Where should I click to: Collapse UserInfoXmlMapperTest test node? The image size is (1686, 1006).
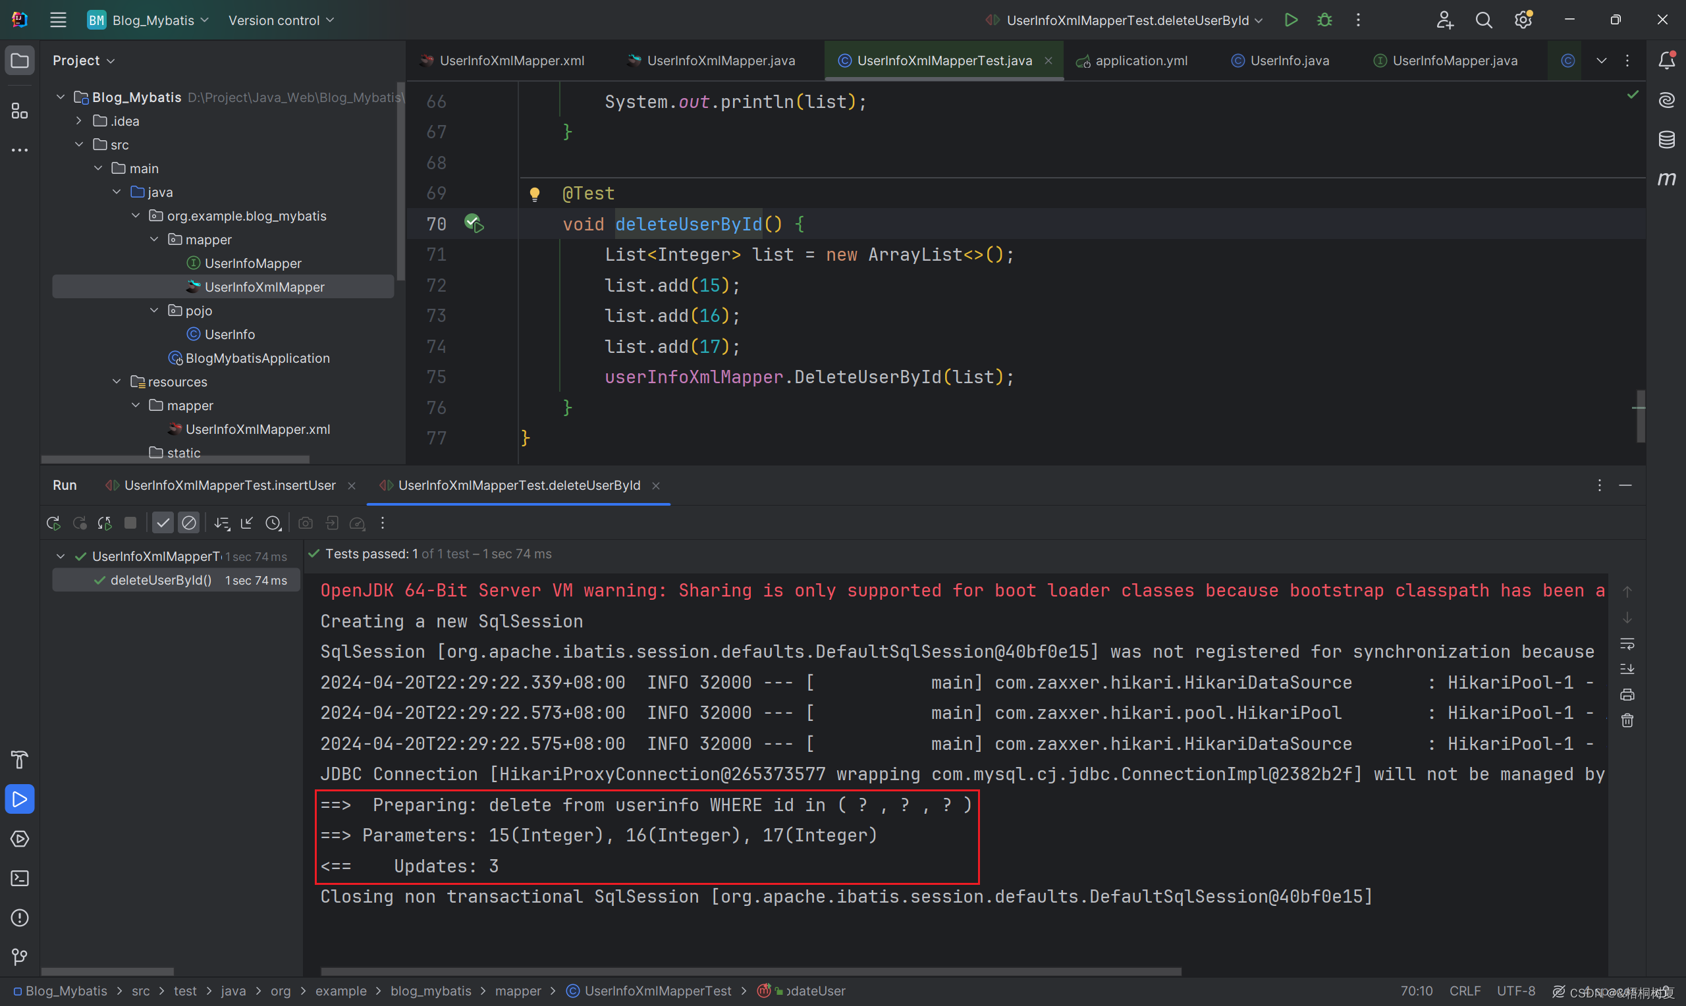click(x=61, y=556)
